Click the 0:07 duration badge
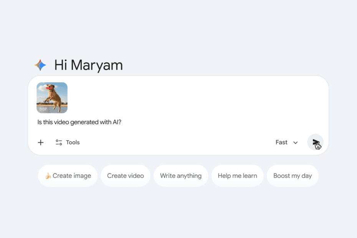Viewport: 357px width, 238px height. [x=43, y=109]
